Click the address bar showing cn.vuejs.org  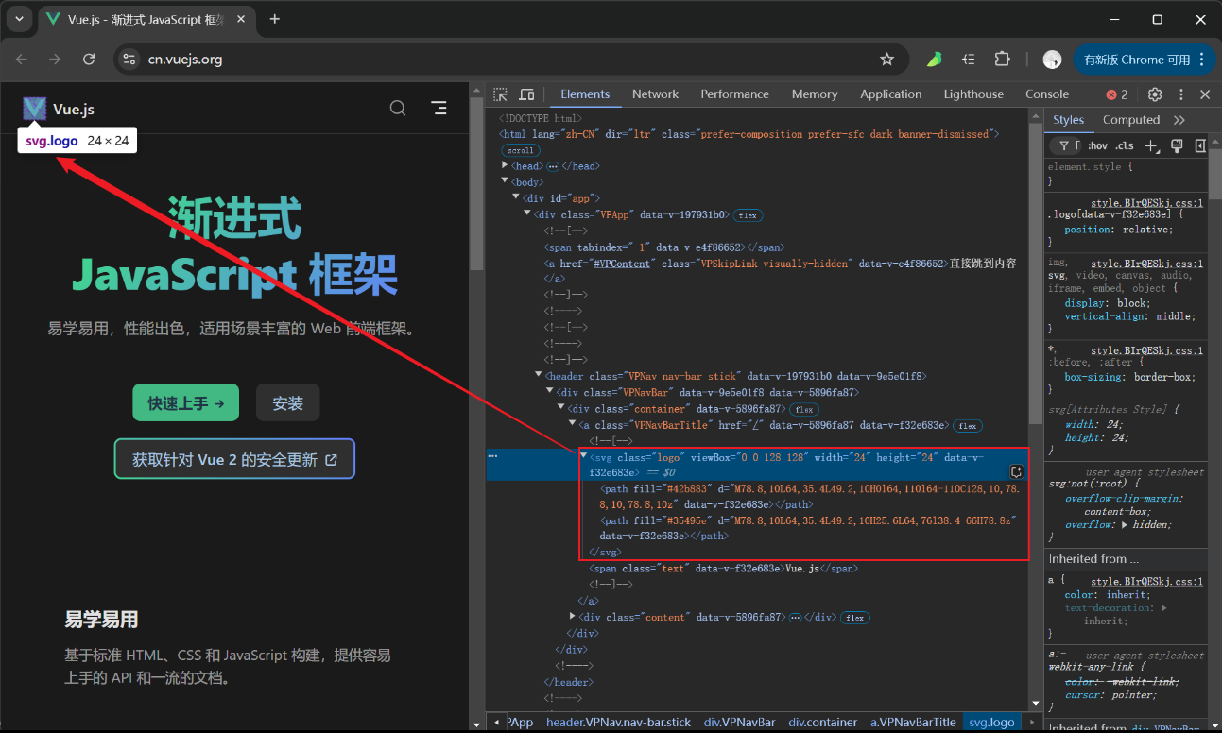click(510, 60)
